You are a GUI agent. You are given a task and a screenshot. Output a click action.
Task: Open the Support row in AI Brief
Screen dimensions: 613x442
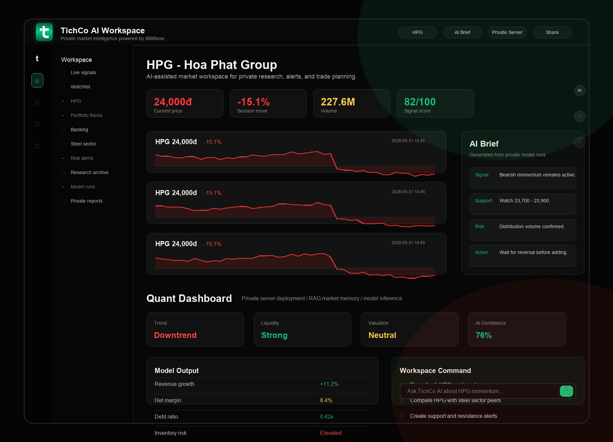pos(523,204)
